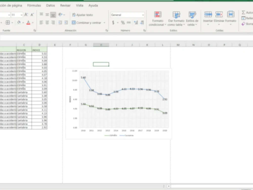The height and width of the screenshot is (190, 253).
Task: Select column H header
Action: [101, 45]
